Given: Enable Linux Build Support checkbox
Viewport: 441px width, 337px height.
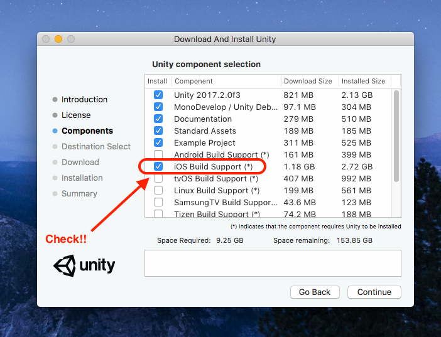Looking at the screenshot, I should pyautogui.click(x=158, y=190).
